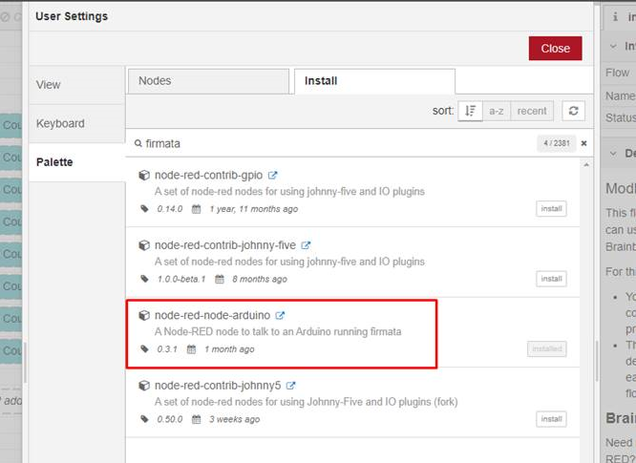This screenshot has width=636, height=463.
Task: Open the View settings section
Action: 49,84
